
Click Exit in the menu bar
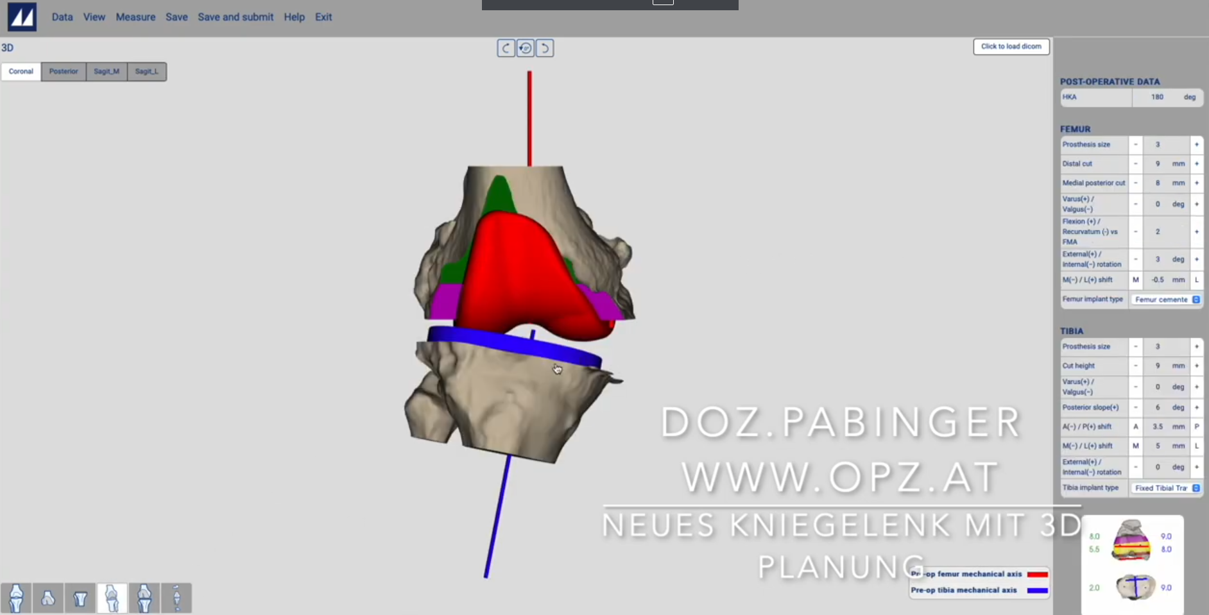[323, 17]
